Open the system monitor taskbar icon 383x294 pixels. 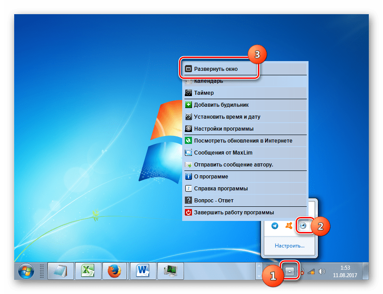click(171, 271)
